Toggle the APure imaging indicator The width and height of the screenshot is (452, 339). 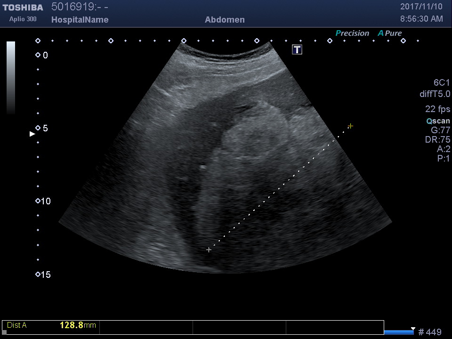[390, 33]
